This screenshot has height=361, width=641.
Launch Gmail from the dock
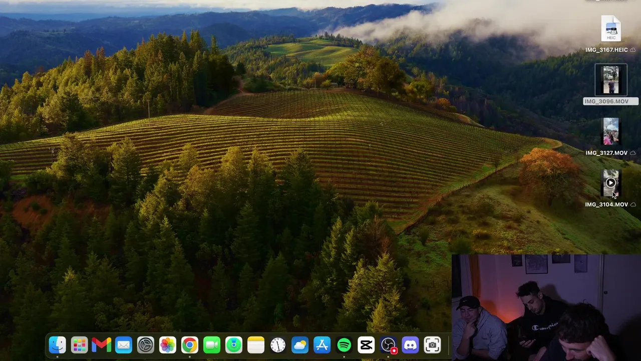click(101, 345)
